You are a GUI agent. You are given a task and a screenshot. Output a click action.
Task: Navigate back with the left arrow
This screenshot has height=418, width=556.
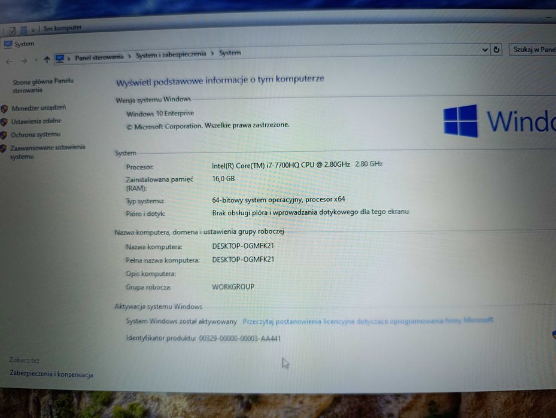point(9,62)
